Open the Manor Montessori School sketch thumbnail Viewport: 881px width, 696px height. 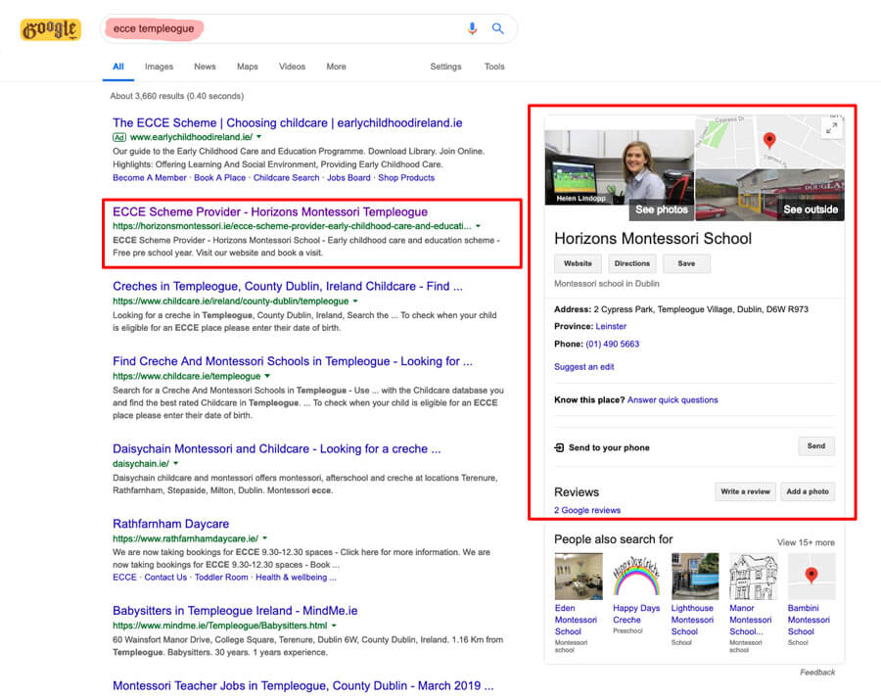click(754, 577)
